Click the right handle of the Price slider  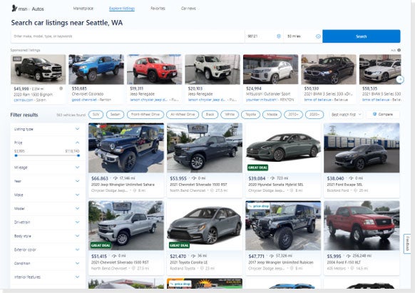[x=78, y=155]
